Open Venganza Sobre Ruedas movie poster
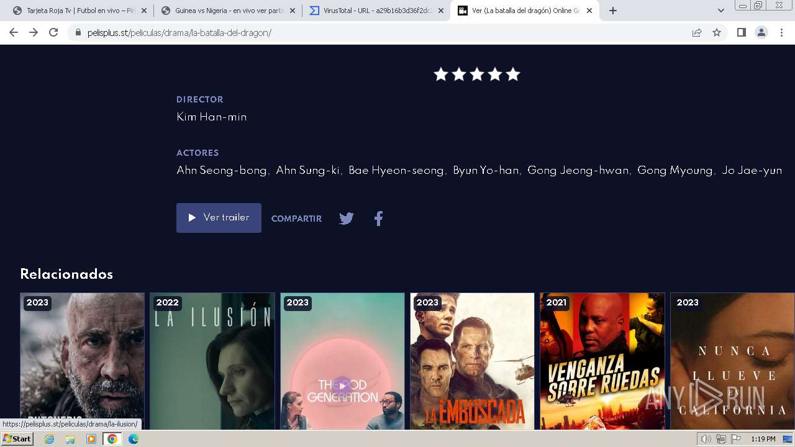The width and height of the screenshot is (795, 447). click(602, 361)
